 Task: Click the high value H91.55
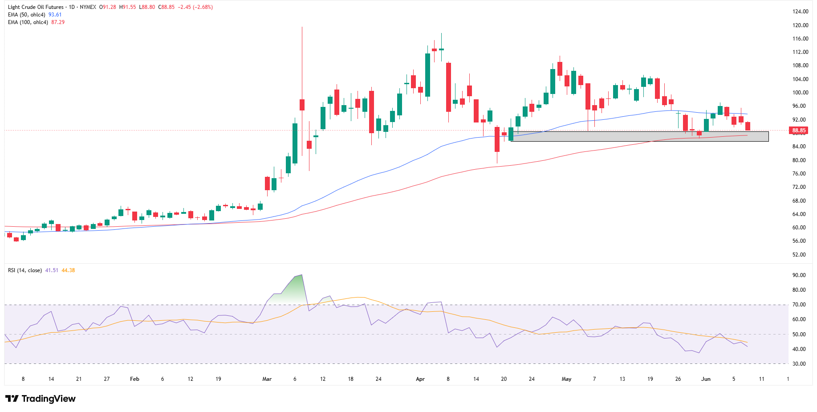coord(127,7)
